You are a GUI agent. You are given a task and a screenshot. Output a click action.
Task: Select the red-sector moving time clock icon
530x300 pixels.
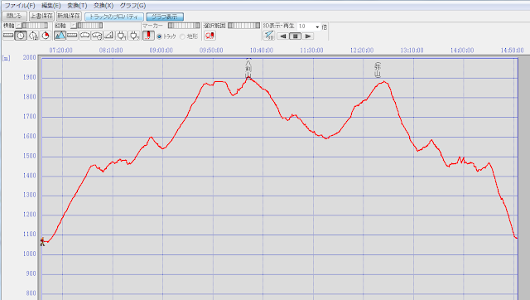coord(46,35)
